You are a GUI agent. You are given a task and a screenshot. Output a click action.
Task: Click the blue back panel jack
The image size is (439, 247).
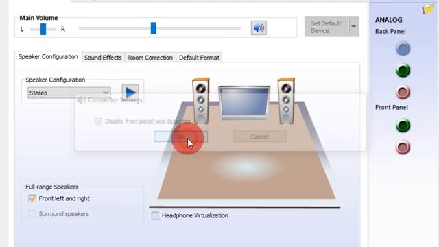tap(403, 49)
